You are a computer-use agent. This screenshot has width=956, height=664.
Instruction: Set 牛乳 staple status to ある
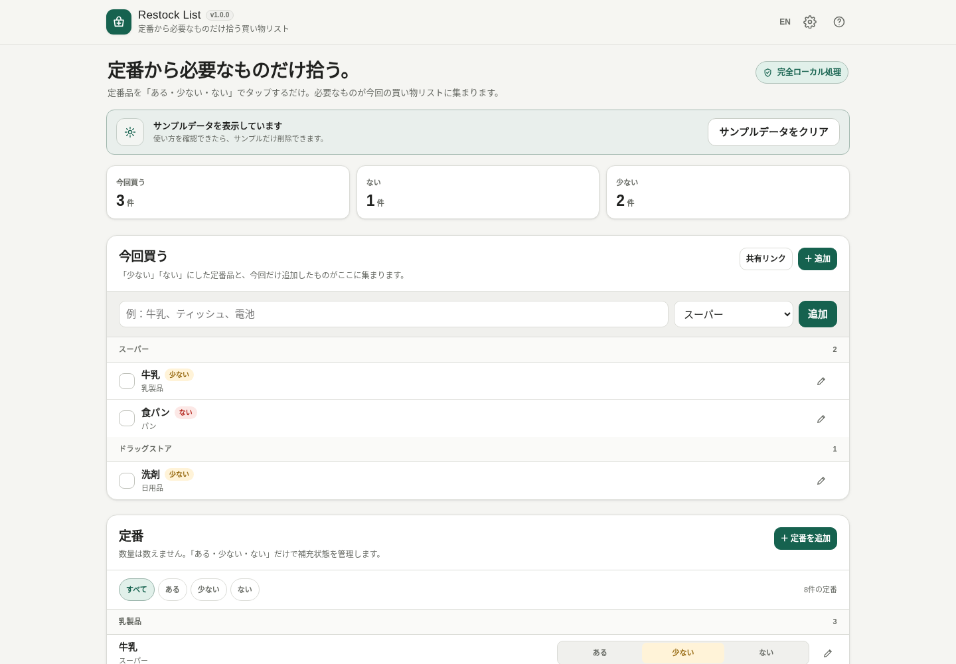(x=600, y=653)
